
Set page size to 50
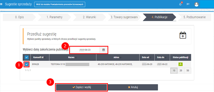pyautogui.click(x=188, y=71)
